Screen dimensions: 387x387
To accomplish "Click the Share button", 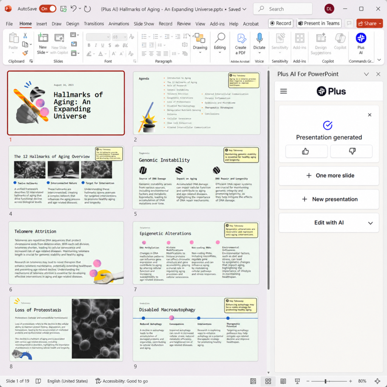I will (370, 23).
